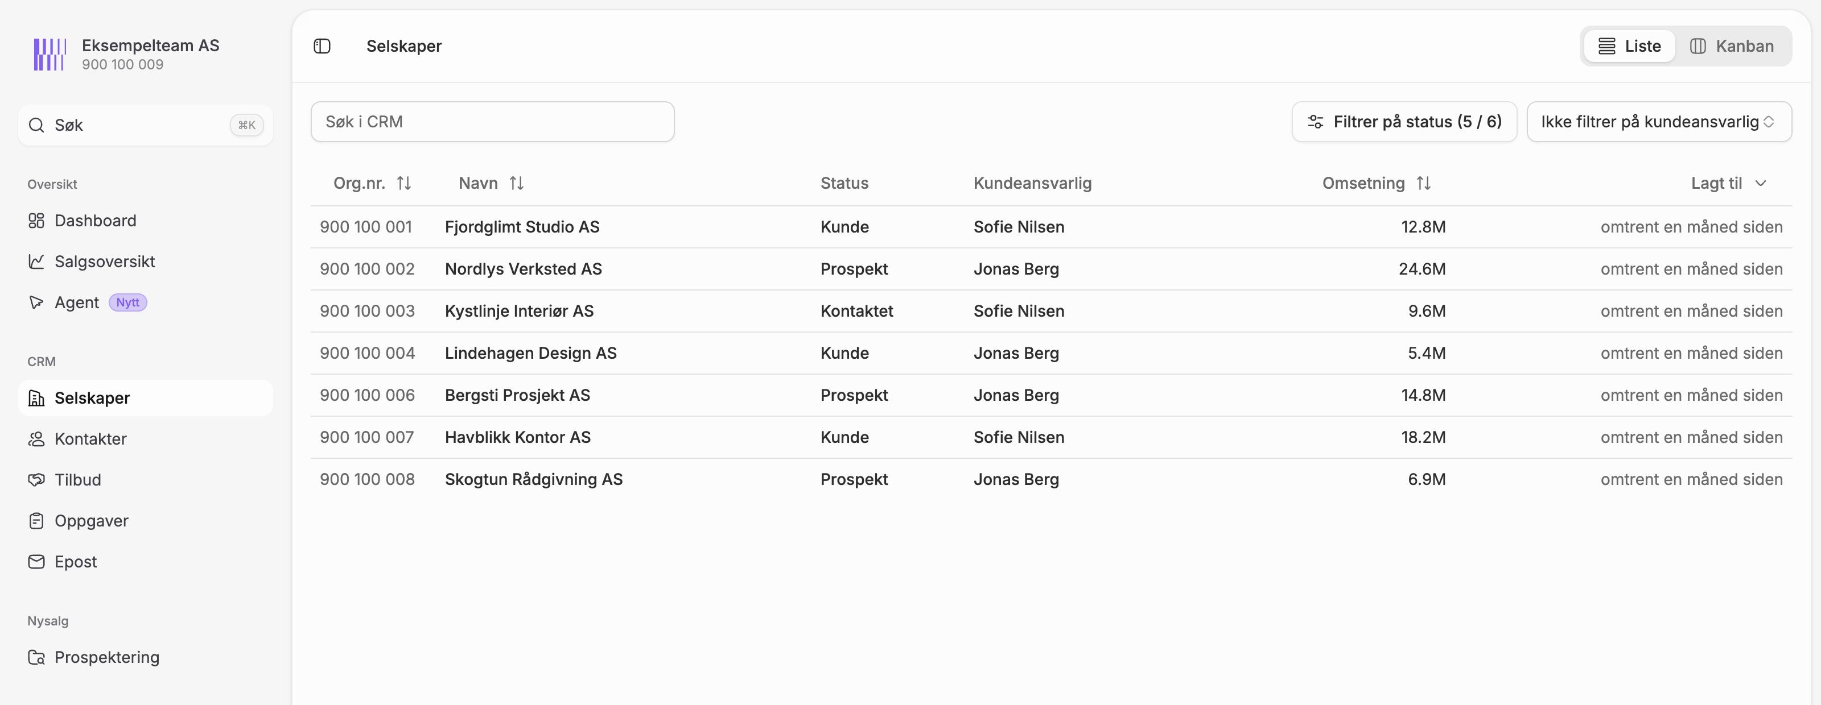
Task: Open Filtrer på status (5 / 6) dropdown
Action: (1404, 122)
